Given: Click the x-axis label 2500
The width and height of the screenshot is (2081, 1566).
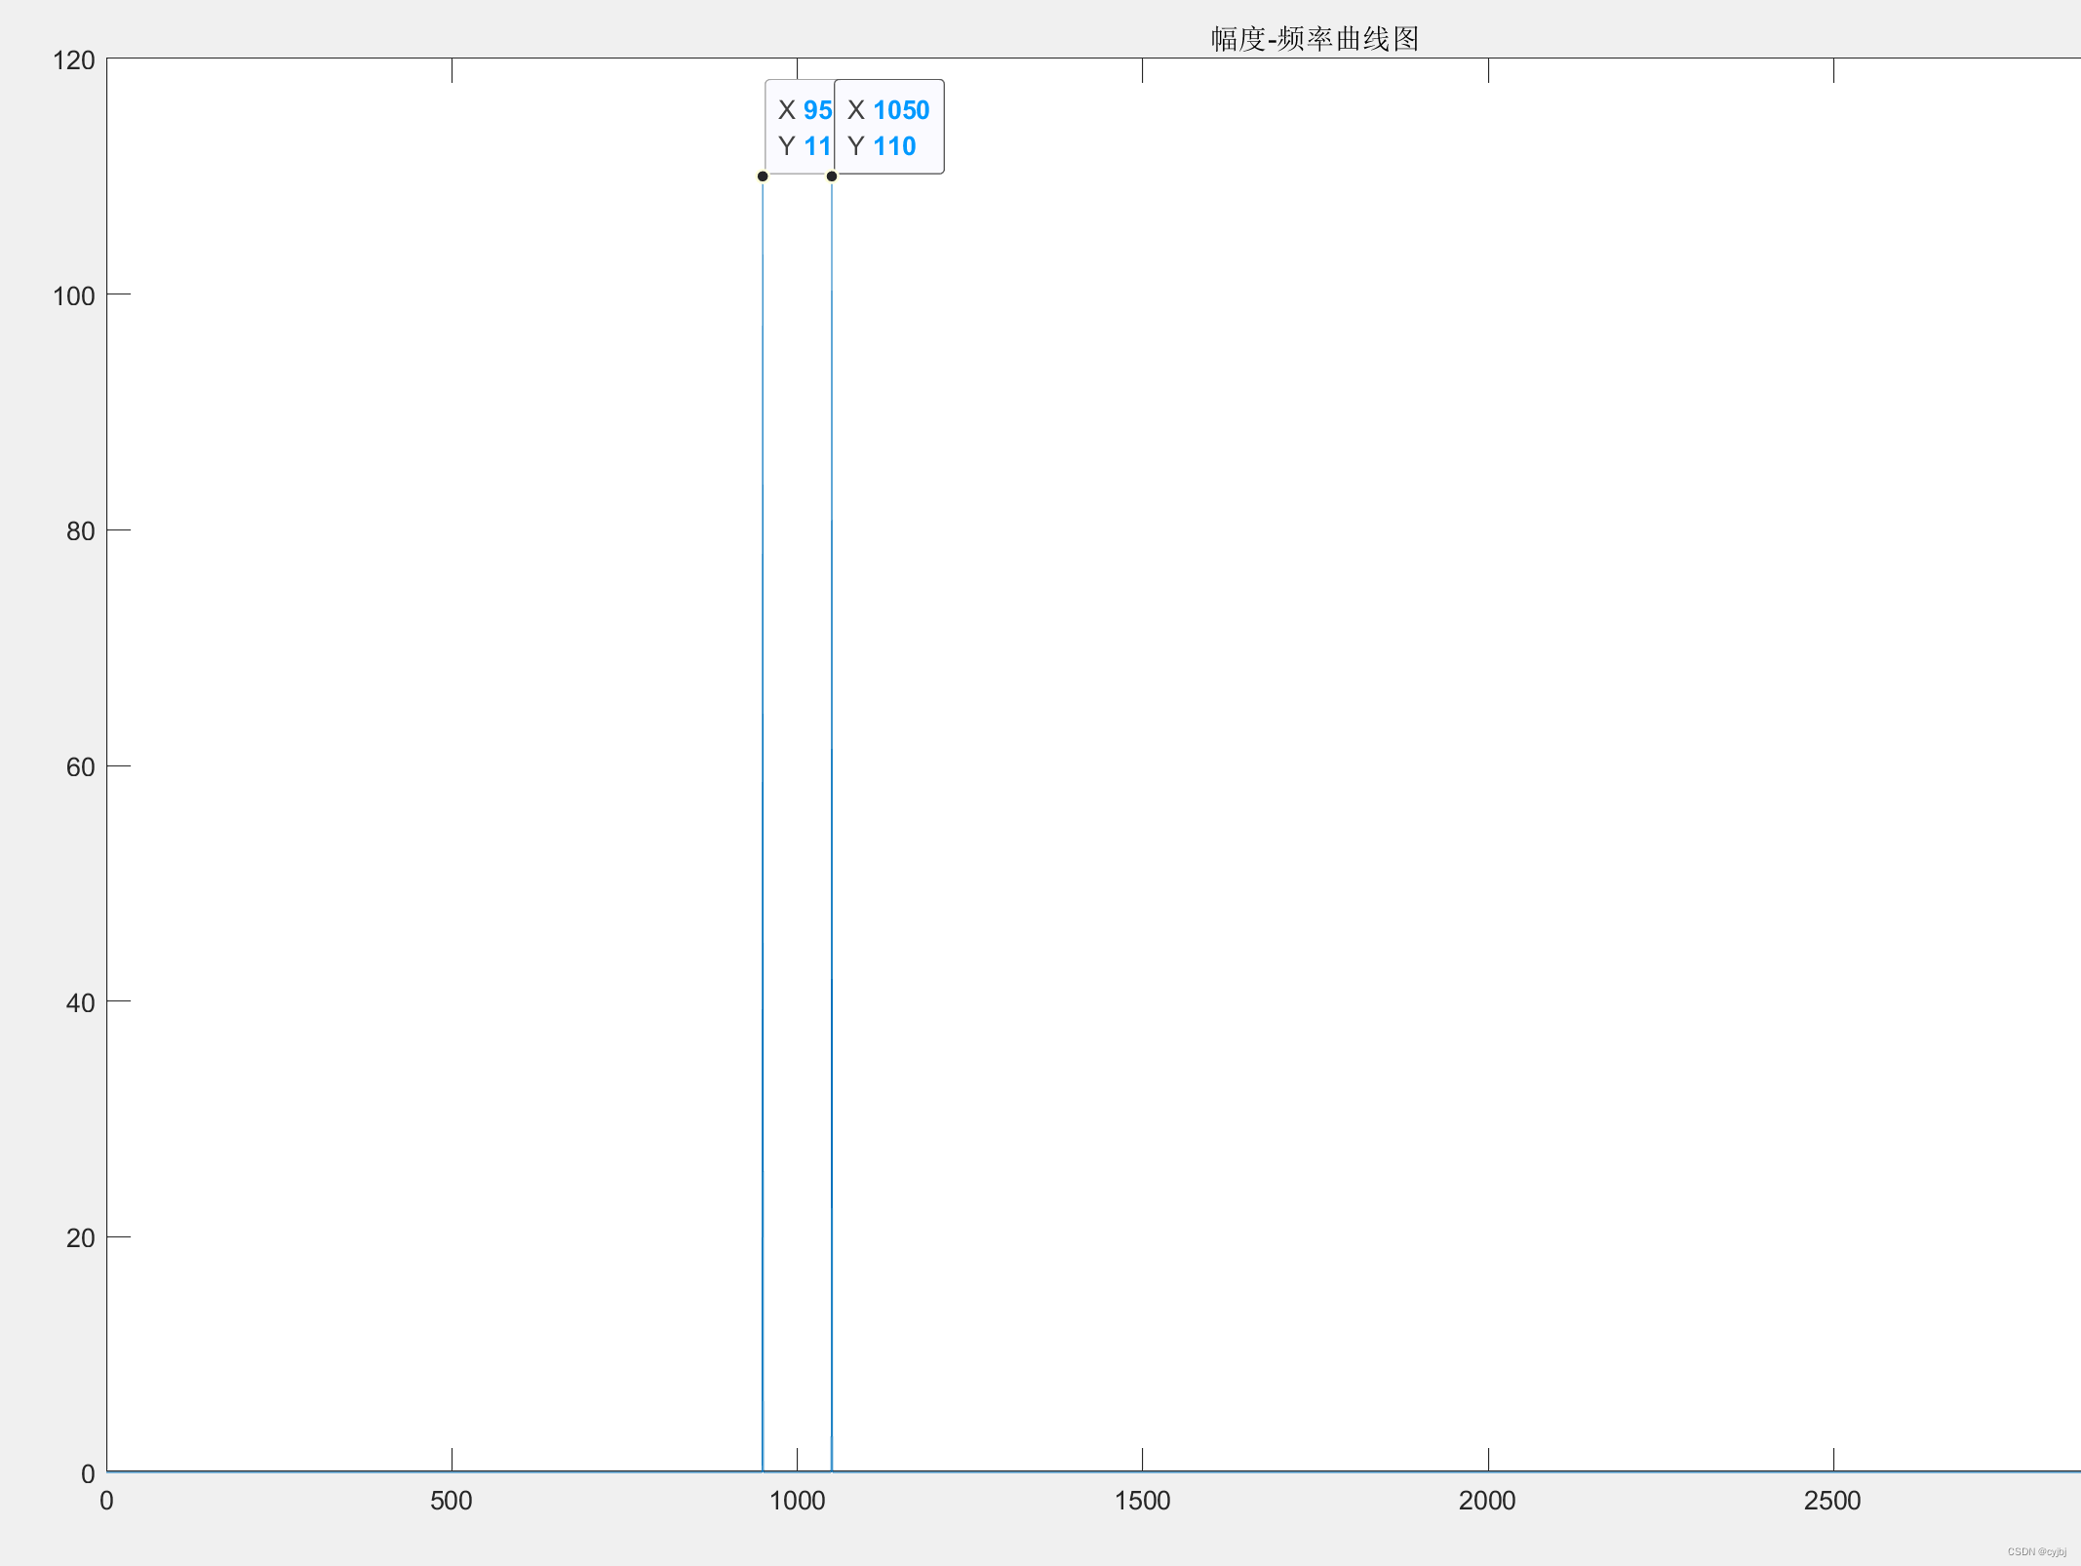Looking at the screenshot, I should [x=1833, y=1501].
